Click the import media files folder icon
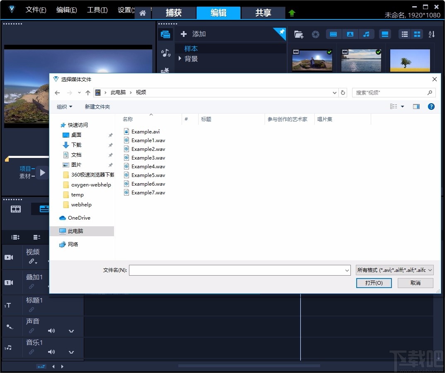 (299, 34)
